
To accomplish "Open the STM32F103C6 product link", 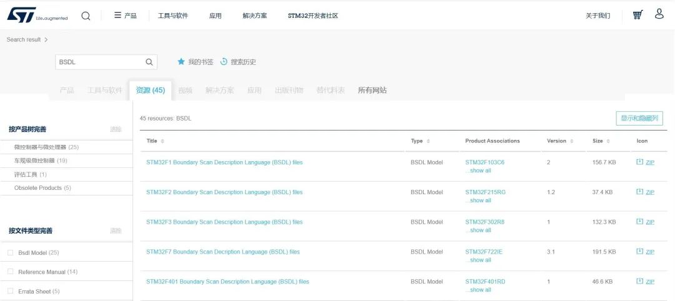I will click(x=485, y=162).
